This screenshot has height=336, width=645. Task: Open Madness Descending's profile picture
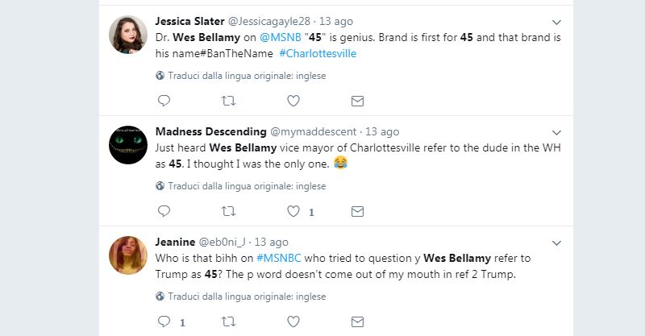click(x=128, y=145)
